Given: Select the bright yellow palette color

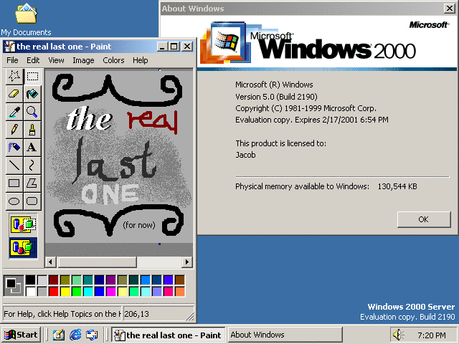Looking at the screenshot, I should [x=65, y=292].
